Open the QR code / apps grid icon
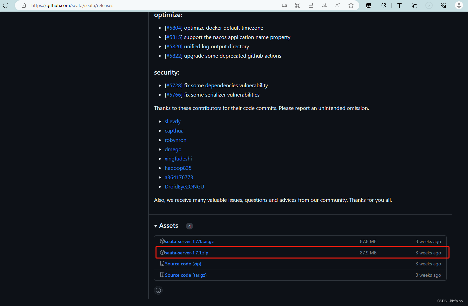This screenshot has height=306, width=468. tap(298, 5)
